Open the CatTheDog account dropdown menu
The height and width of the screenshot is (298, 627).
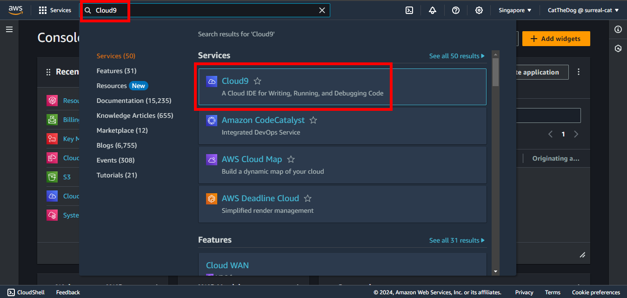pos(583,10)
